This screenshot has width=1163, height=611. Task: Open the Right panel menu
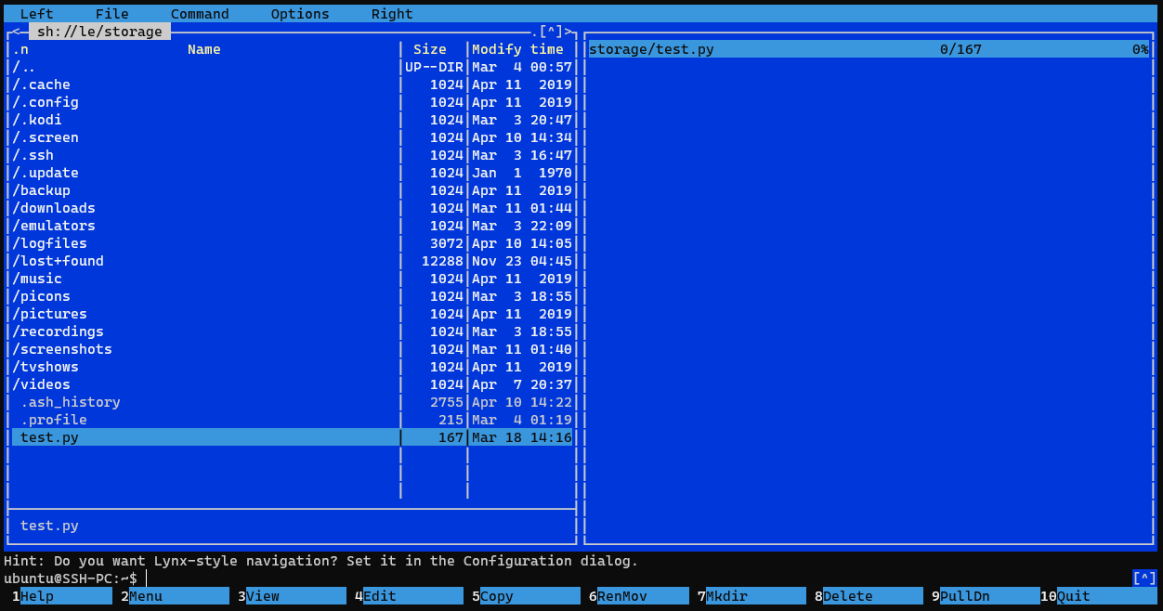coord(391,14)
